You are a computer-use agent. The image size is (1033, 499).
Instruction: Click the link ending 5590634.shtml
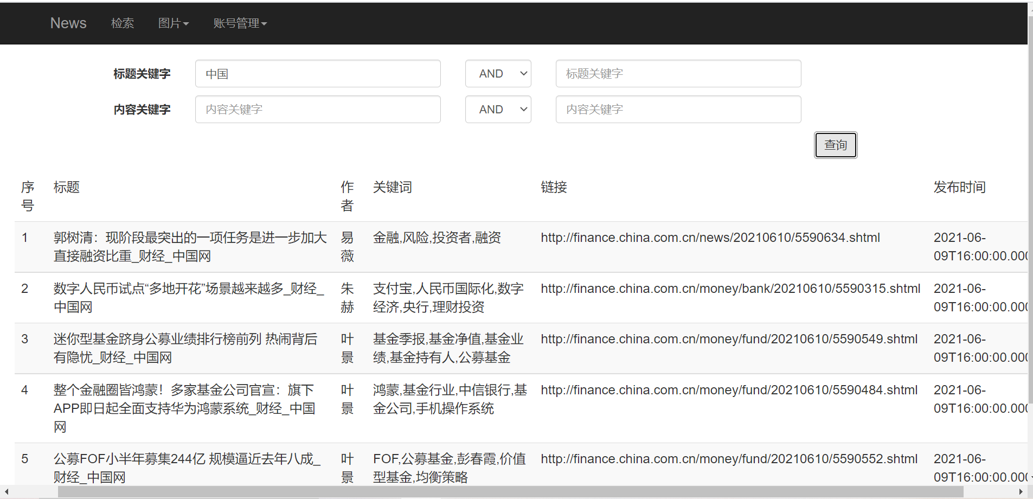point(710,238)
